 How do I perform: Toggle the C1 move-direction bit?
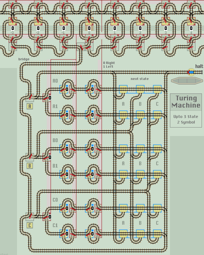(x=92, y=234)
